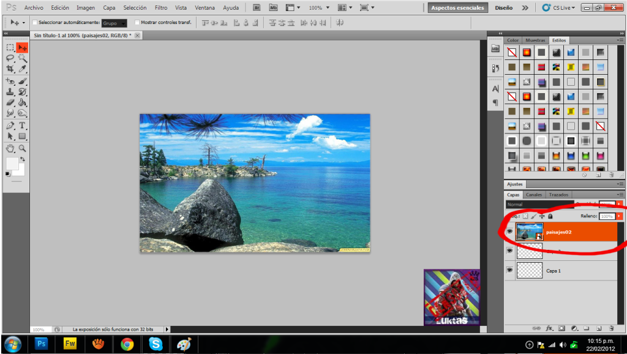Select the Sponge tool
This screenshot has height=354, width=627.
(23, 113)
